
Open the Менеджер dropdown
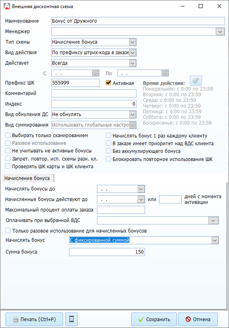click(x=220, y=32)
